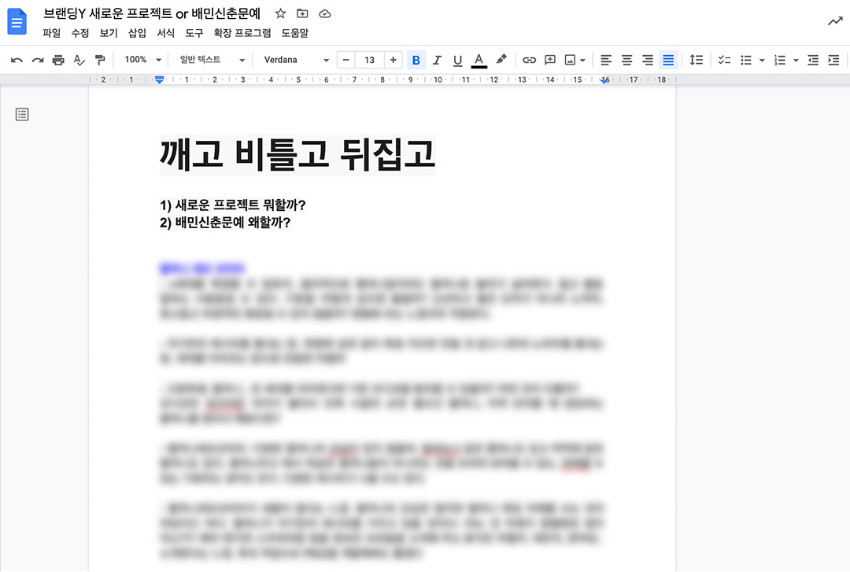
Task: Add a comment
Action: 549,60
